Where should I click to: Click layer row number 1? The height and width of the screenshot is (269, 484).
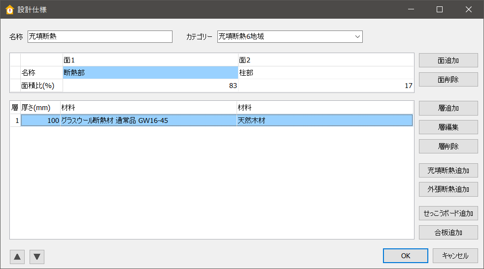15,120
